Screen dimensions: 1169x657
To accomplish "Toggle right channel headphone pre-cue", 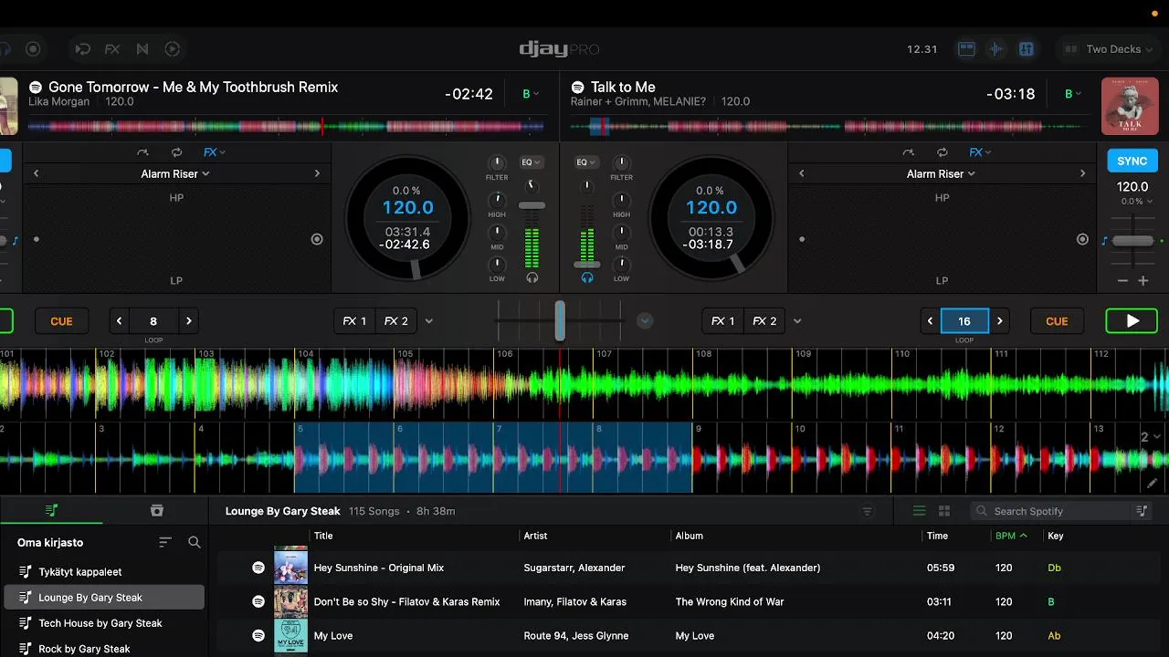I will [587, 277].
